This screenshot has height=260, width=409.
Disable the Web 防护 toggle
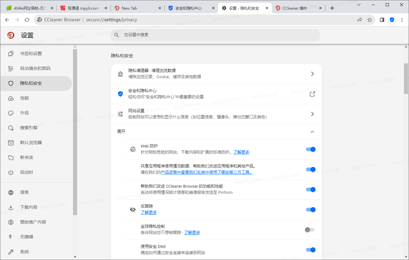[x=311, y=149]
